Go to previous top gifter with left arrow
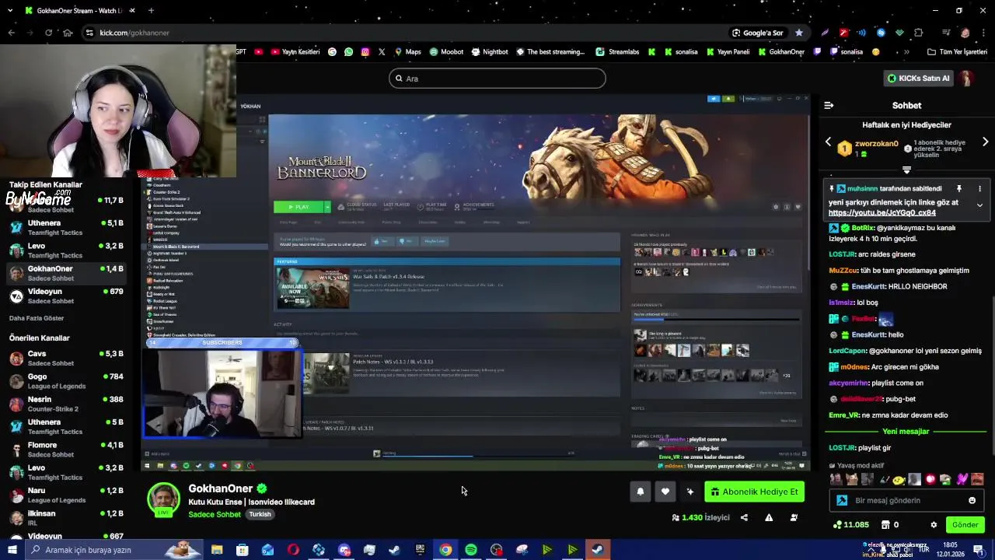The width and height of the screenshot is (995, 560). click(x=828, y=142)
